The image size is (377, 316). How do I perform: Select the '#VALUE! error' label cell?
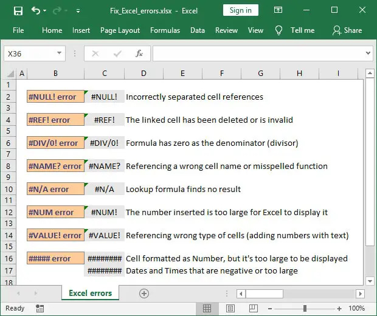55,235
